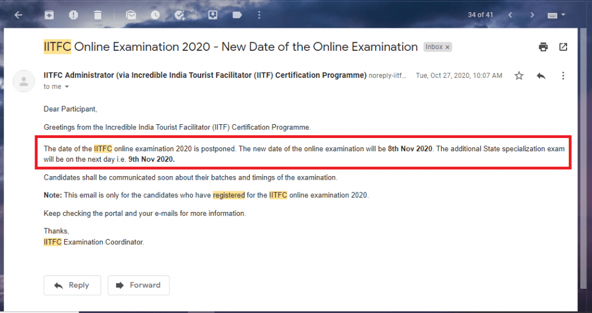Open toolbar More options menu
Image resolution: width=592 pixels, height=313 pixels.
click(x=259, y=14)
